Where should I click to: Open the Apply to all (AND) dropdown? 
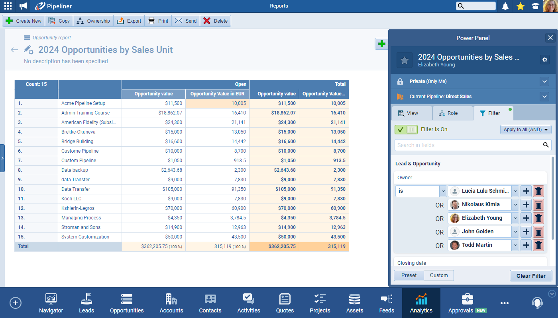(526, 130)
